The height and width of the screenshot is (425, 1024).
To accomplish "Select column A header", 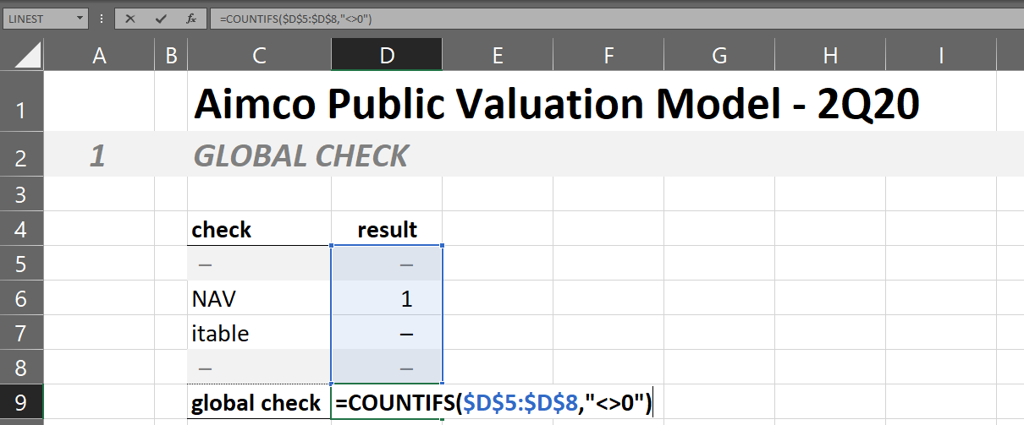I will pyautogui.click(x=99, y=56).
